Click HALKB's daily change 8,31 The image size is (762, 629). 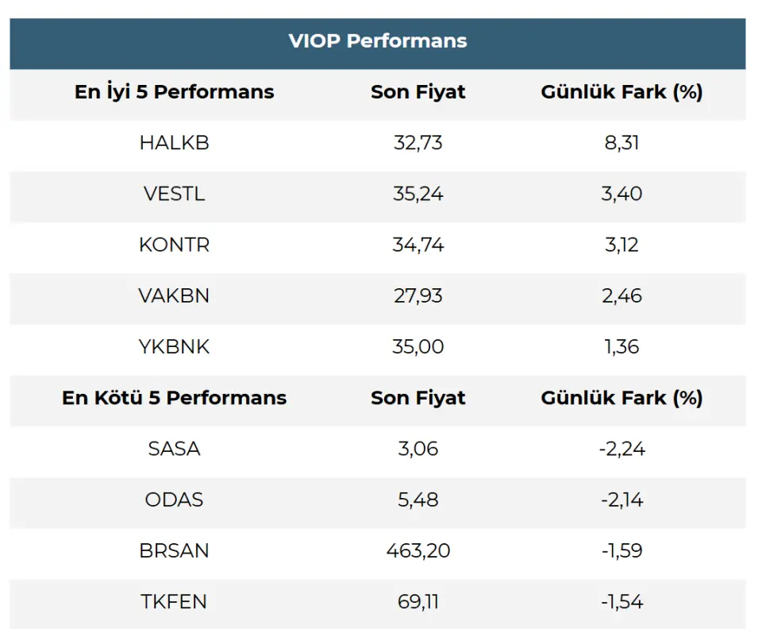coord(622,143)
